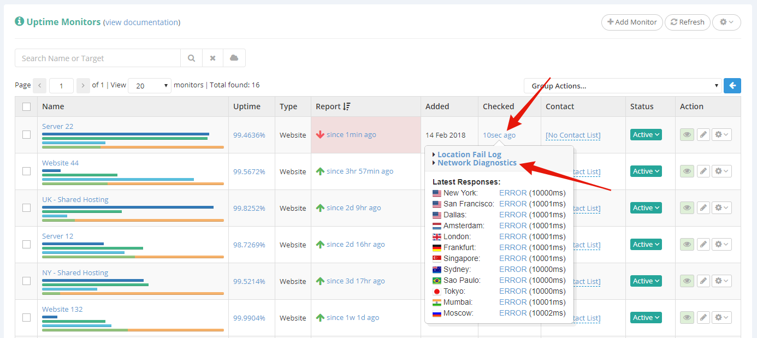Image resolution: width=757 pixels, height=338 pixels.
Task: Clear search with the X icon
Action: point(213,58)
